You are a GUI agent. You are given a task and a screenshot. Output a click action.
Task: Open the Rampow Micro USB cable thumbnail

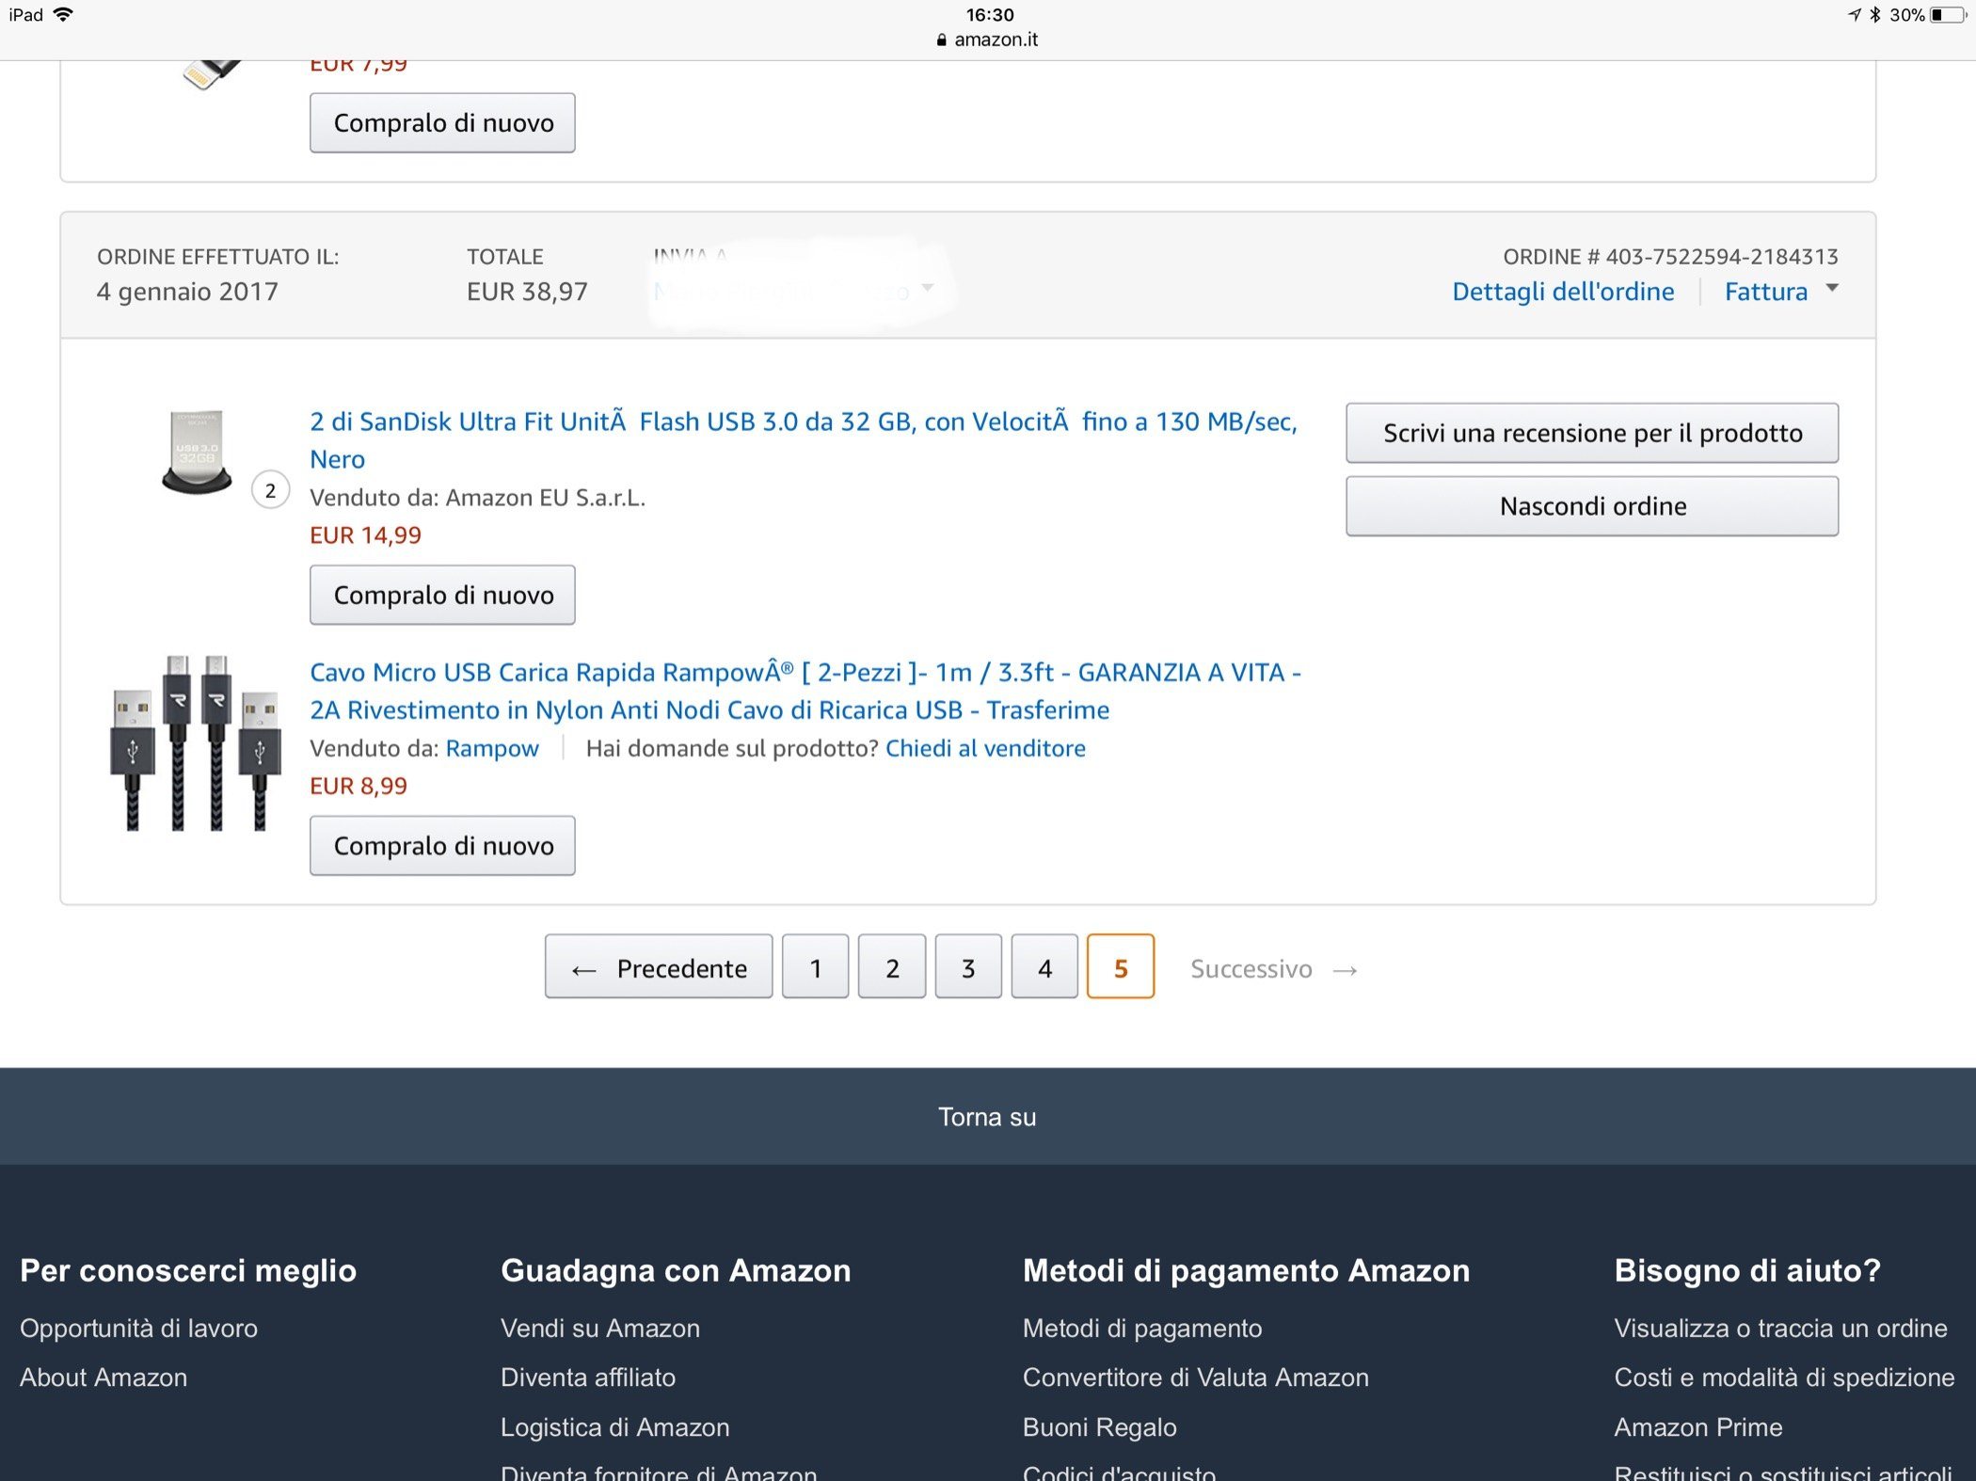click(x=196, y=742)
